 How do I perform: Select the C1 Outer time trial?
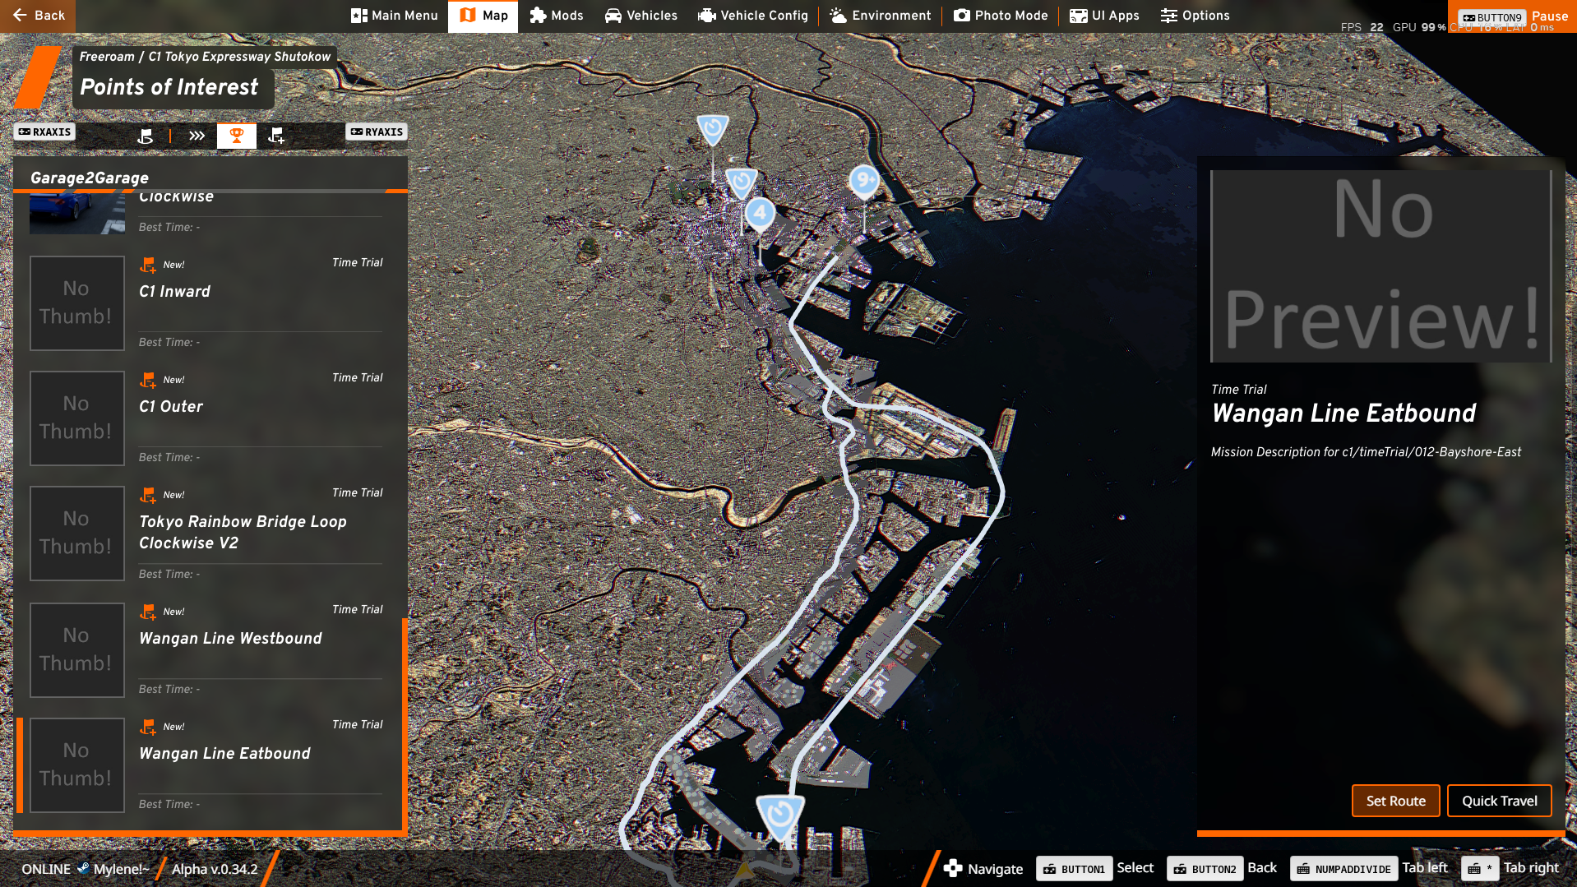tap(207, 418)
